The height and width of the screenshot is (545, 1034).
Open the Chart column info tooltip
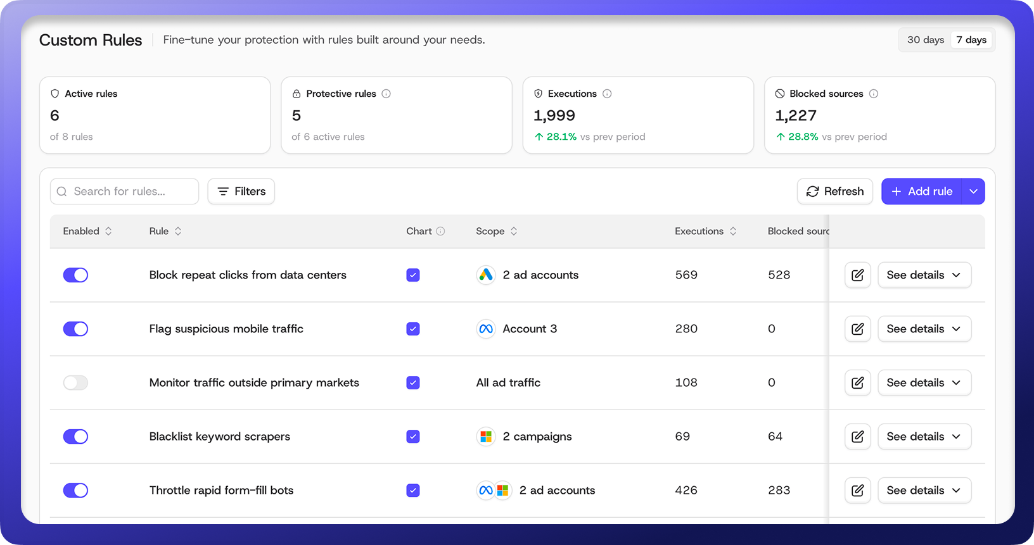440,231
